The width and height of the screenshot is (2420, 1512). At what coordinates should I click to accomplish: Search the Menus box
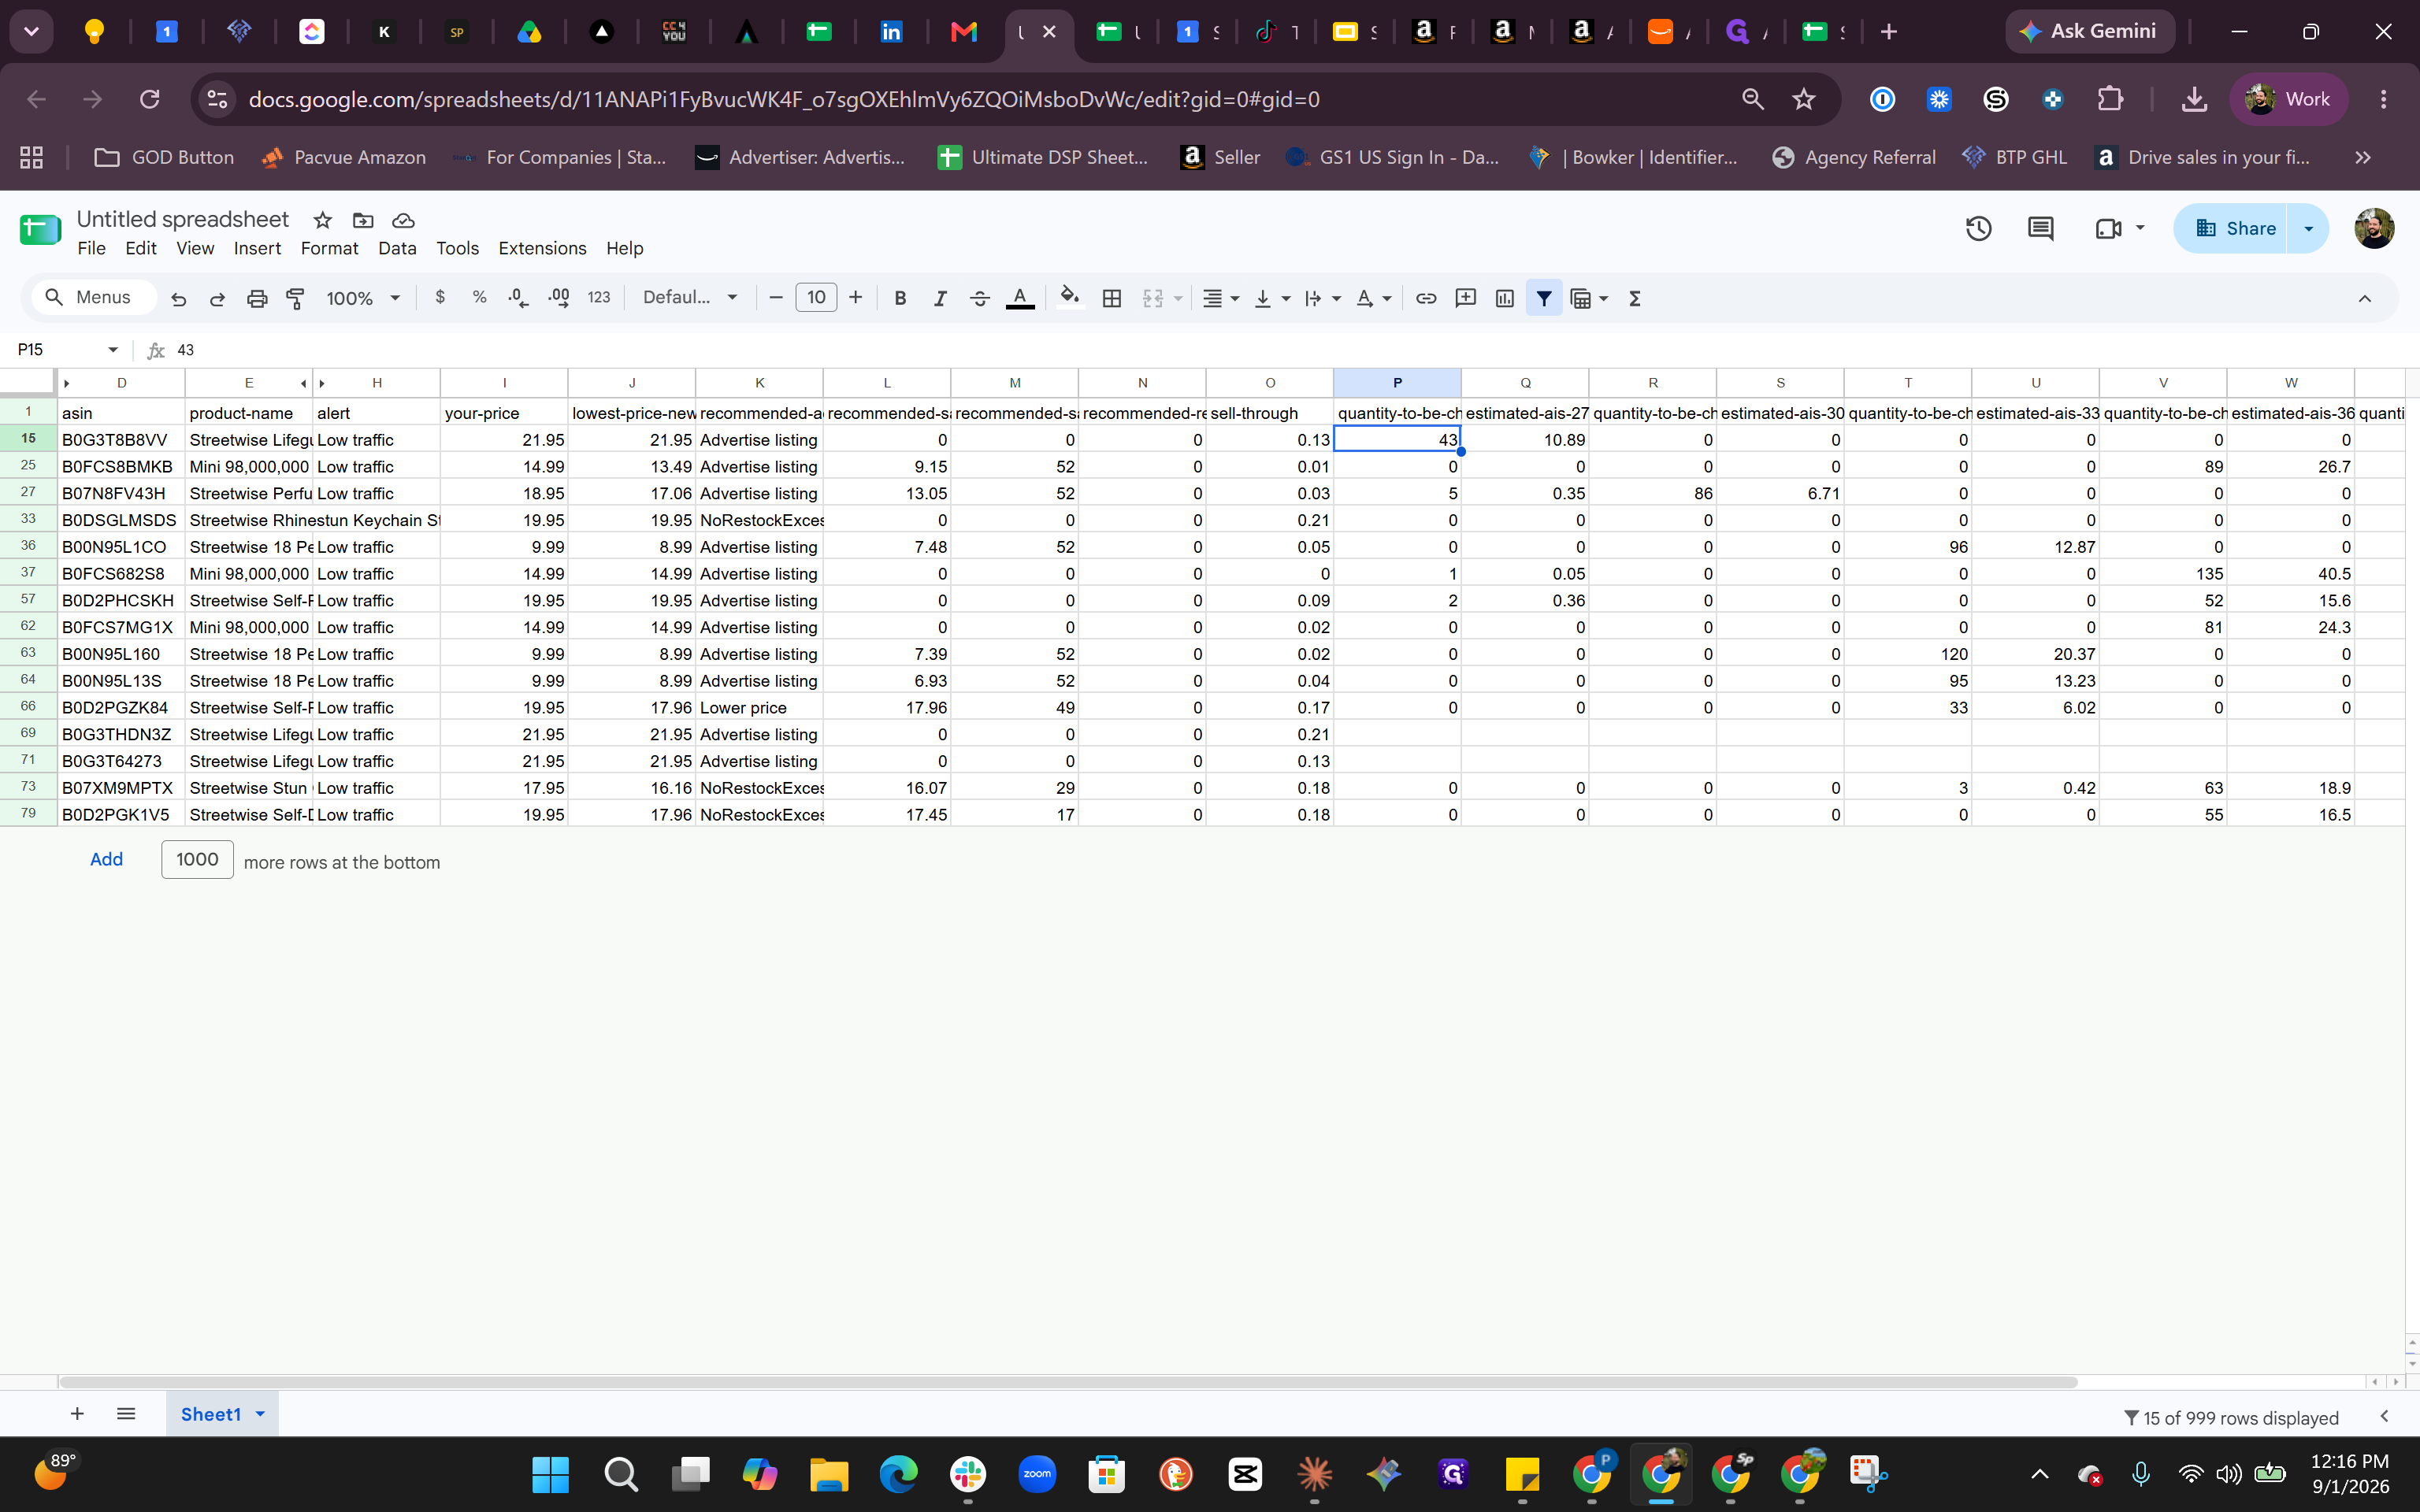pos(94,297)
